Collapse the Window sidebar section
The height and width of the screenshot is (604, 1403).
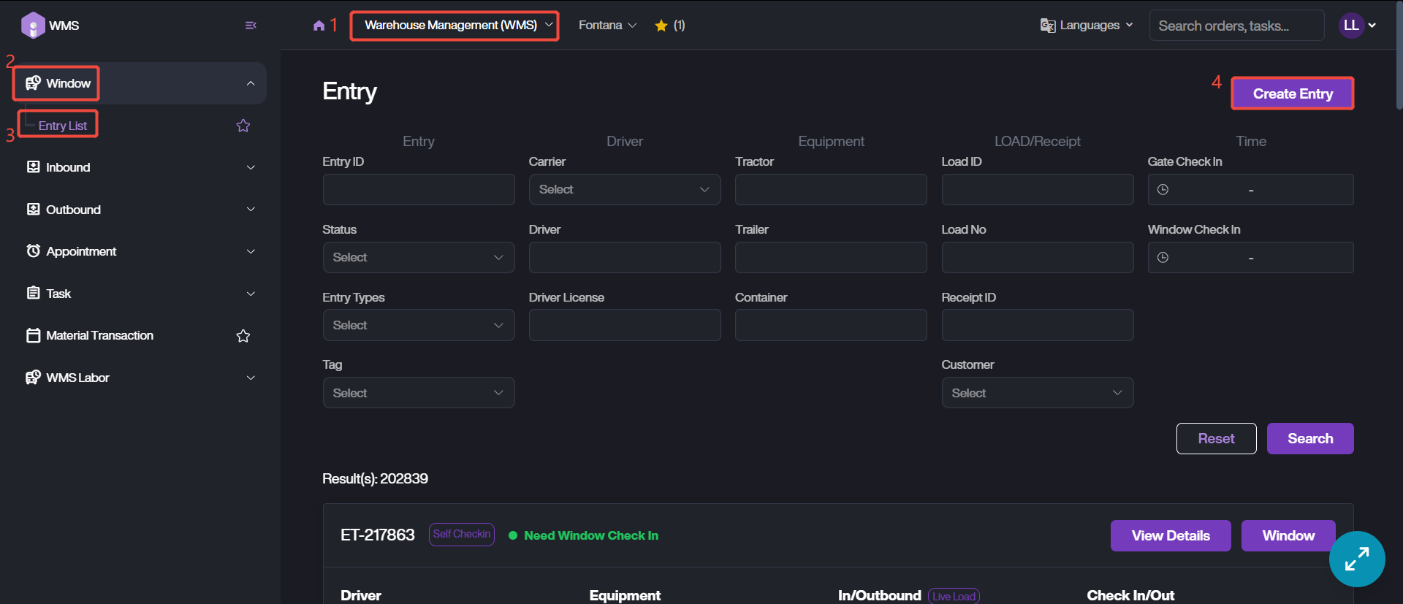(x=251, y=83)
